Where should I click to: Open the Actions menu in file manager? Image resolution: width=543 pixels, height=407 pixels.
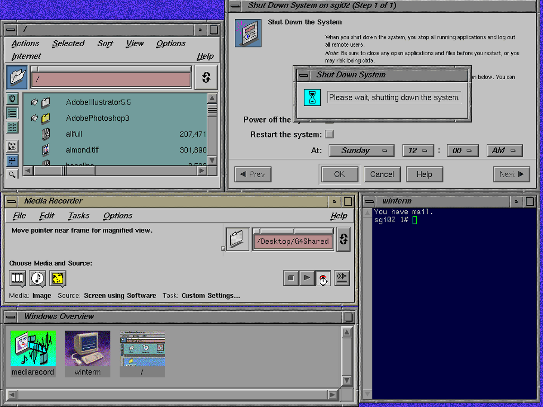pyautogui.click(x=25, y=44)
